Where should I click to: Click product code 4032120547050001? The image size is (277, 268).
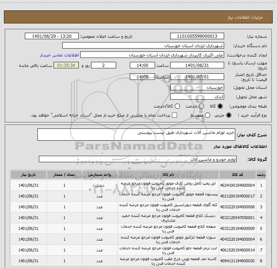pyautogui.click(x=237, y=218)
